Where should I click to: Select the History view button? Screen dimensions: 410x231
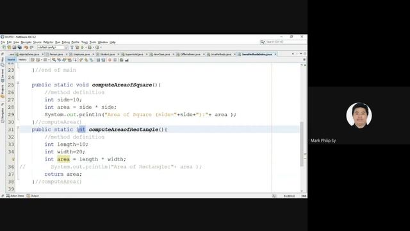tap(22, 60)
